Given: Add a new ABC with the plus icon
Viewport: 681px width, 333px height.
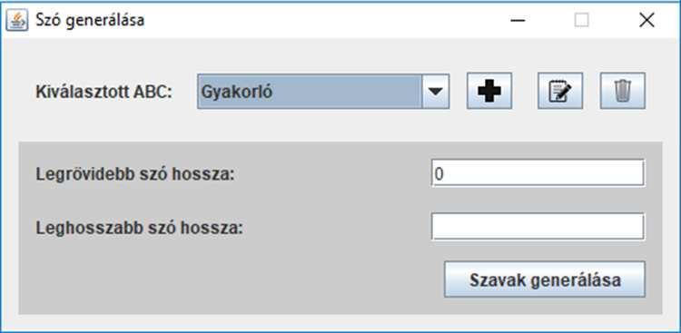Looking at the screenshot, I should [489, 91].
